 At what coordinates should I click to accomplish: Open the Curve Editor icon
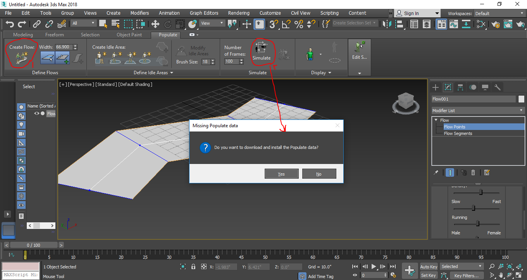tap(454, 24)
